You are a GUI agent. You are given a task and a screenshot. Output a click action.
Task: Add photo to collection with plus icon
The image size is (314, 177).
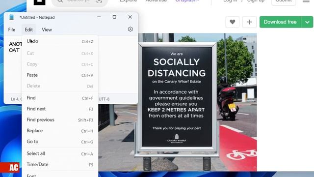[x=249, y=22]
